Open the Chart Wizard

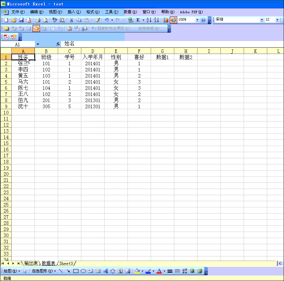point(166,20)
